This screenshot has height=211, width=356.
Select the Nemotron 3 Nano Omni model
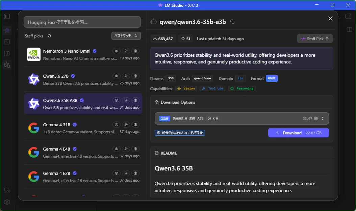click(83, 54)
